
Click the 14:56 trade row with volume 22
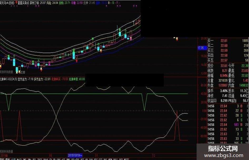228,111
